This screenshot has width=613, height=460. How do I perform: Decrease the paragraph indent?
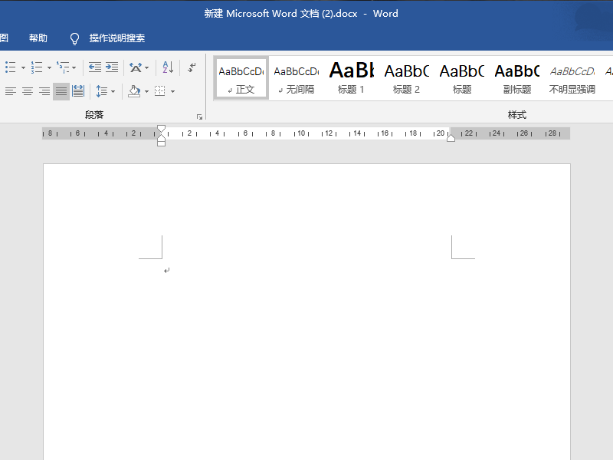point(94,67)
